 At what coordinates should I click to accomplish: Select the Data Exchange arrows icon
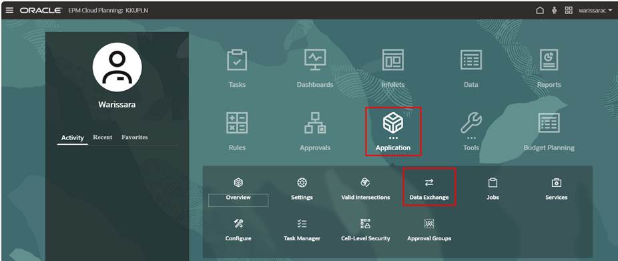(429, 182)
